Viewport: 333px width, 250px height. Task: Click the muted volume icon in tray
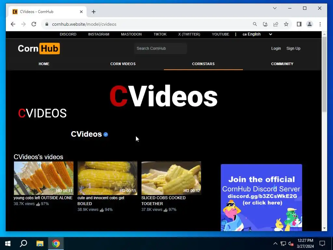(x=291, y=243)
